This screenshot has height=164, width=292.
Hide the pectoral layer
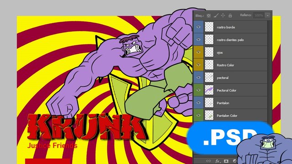pos(198,77)
